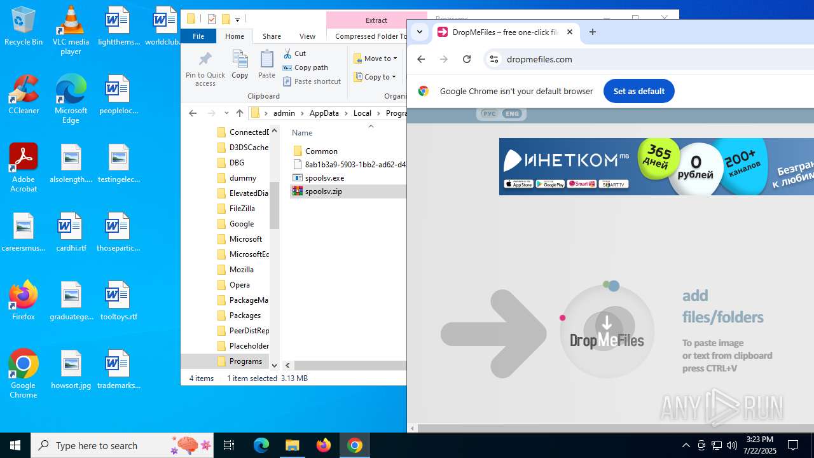Click Cut in the Clipboard group
The width and height of the screenshot is (814, 458).
pos(294,53)
